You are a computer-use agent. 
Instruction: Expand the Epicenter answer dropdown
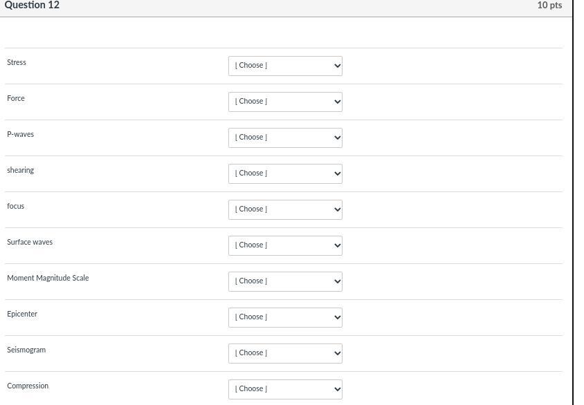point(285,317)
